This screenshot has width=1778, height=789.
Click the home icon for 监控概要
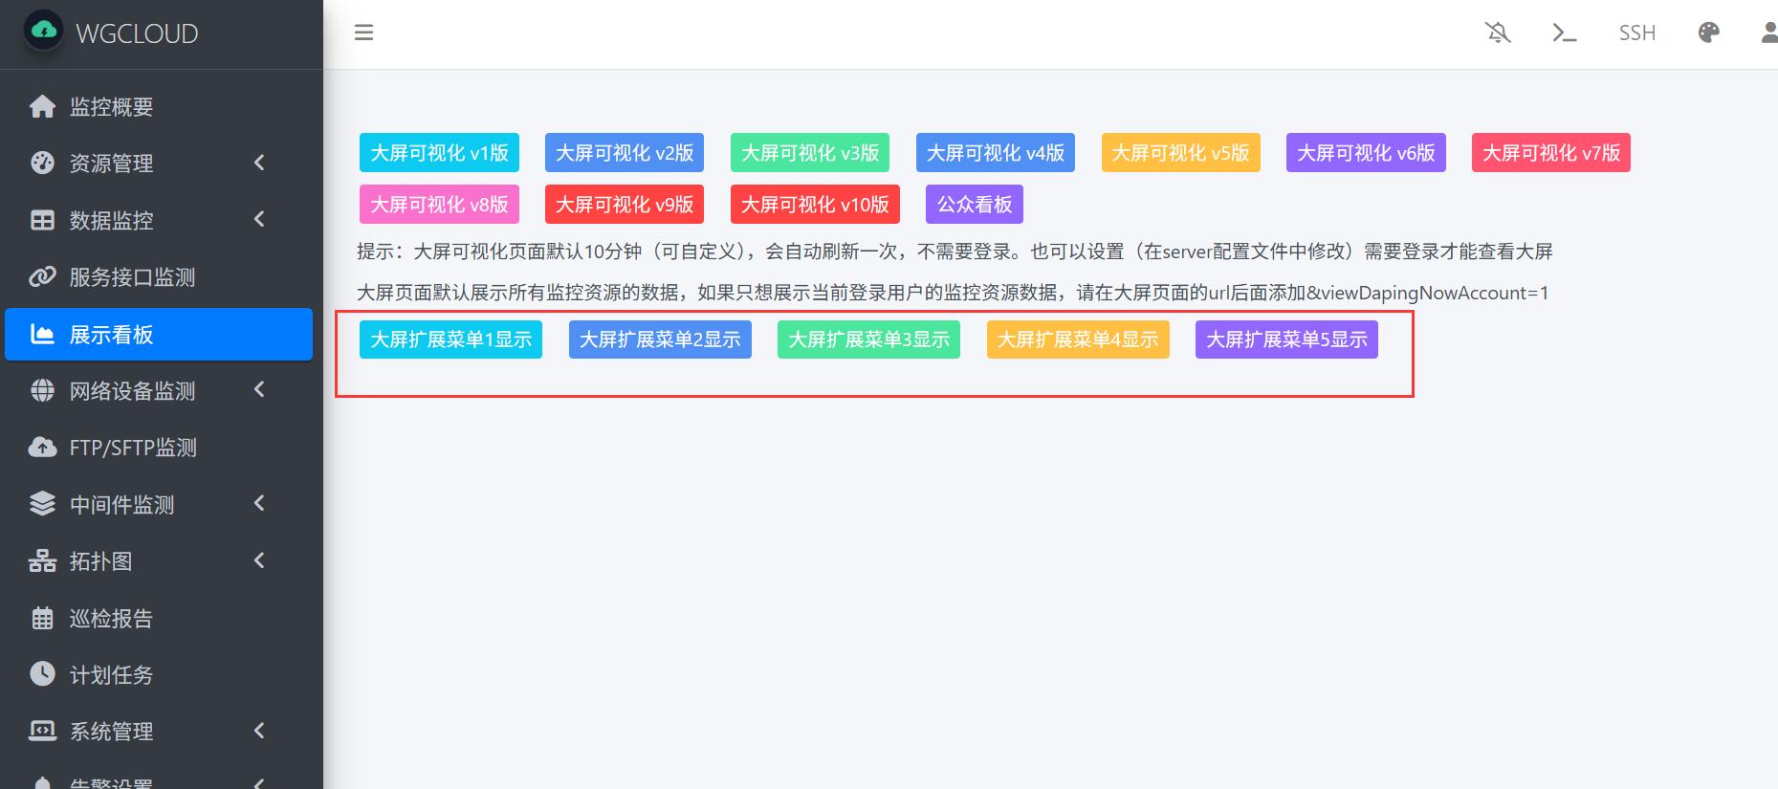click(x=42, y=106)
